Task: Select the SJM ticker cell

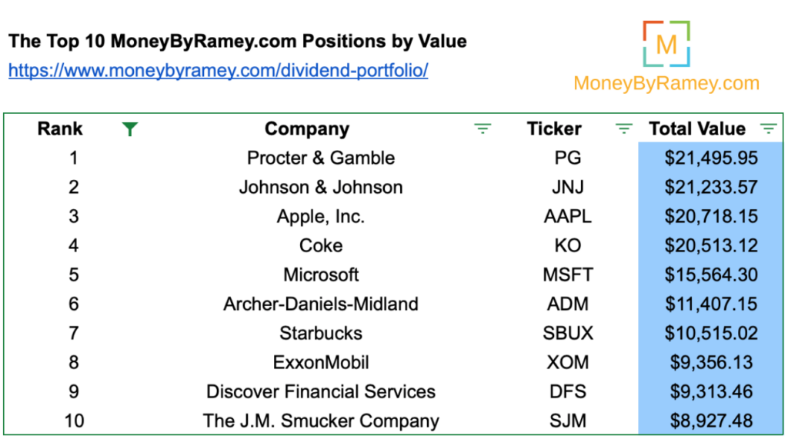Action: pos(568,421)
